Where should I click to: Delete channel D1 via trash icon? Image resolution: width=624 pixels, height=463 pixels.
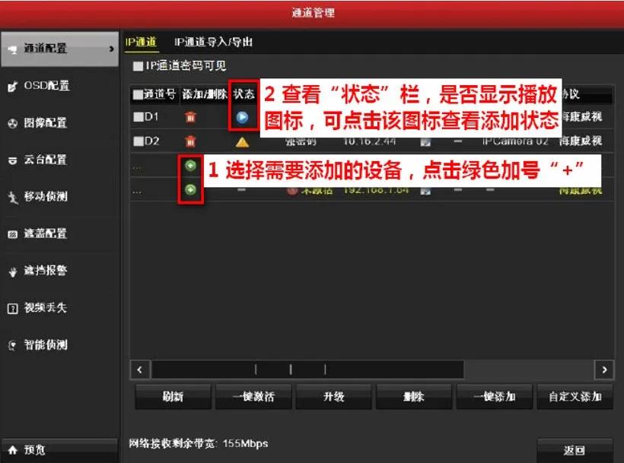click(189, 116)
